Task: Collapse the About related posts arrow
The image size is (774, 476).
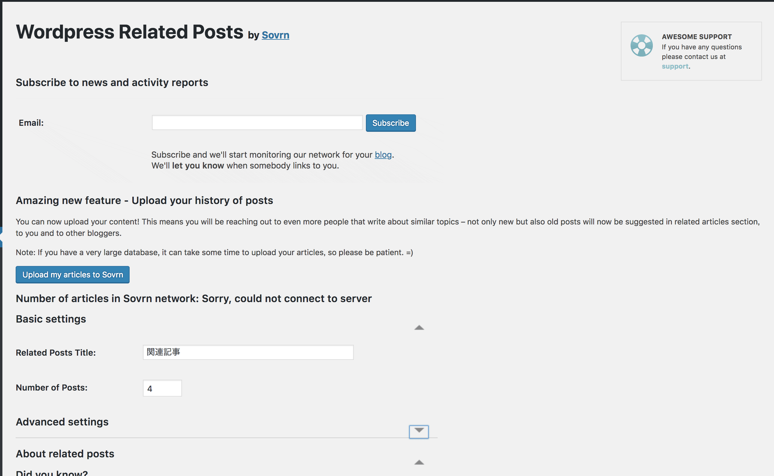Action: (419, 462)
